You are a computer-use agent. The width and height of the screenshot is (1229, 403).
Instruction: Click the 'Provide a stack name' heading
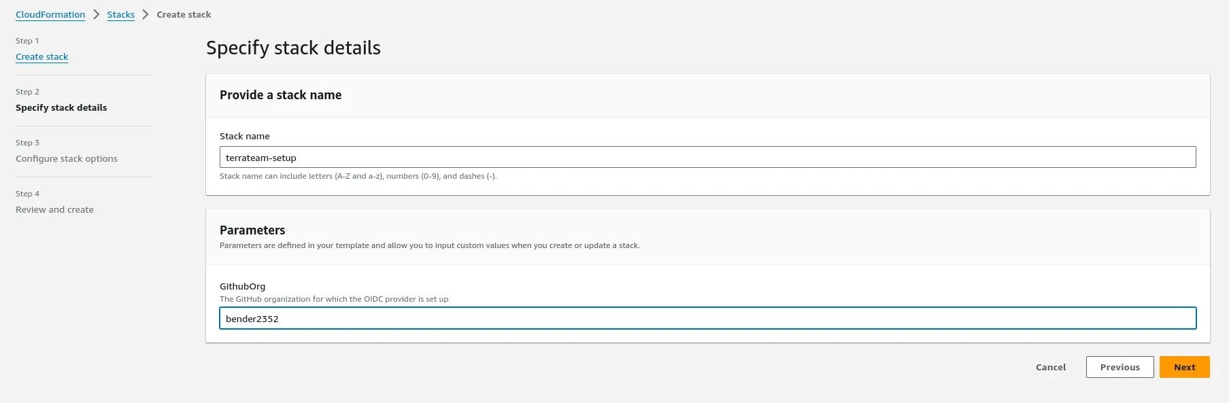(280, 95)
